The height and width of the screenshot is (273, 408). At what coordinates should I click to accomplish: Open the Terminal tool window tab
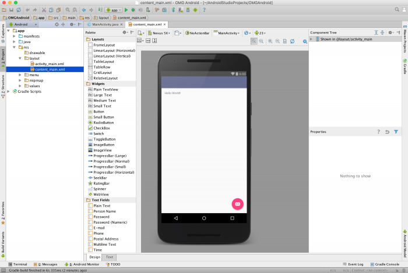pyautogui.click(x=17, y=264)
